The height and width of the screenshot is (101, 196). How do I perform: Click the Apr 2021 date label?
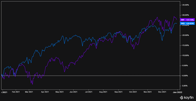[x=45, y=92]
